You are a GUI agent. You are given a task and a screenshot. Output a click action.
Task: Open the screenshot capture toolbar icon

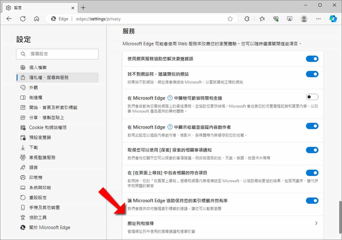coord(290,19)
